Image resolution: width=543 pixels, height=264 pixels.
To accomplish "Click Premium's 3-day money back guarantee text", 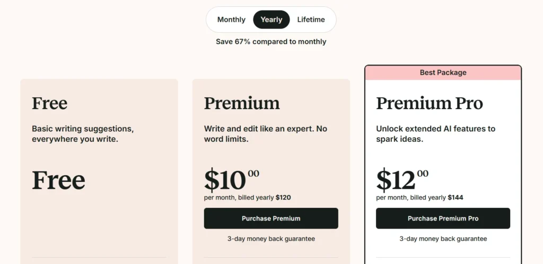I will coord(271,239).
